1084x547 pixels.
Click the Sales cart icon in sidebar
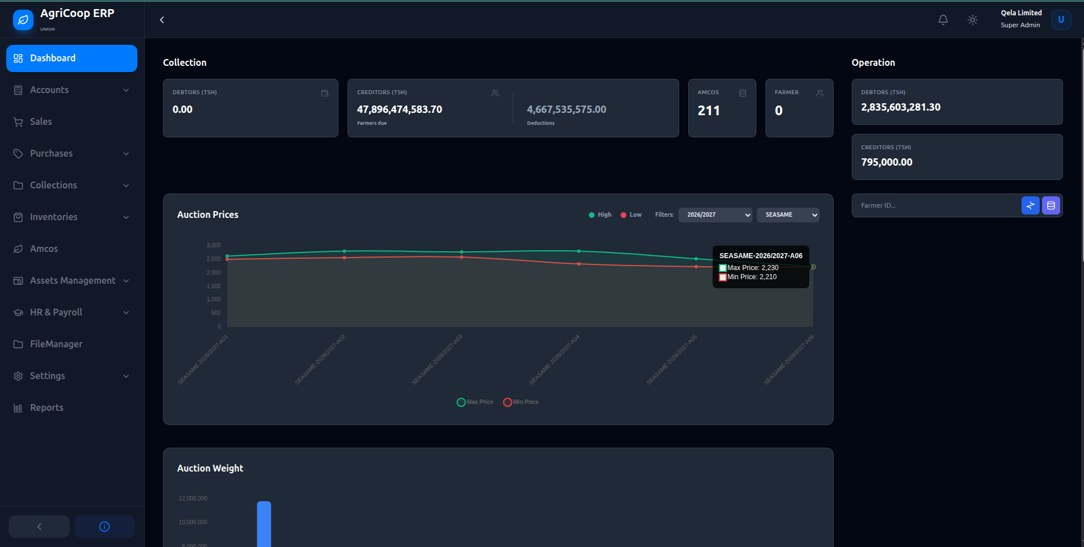coord(18,122)
